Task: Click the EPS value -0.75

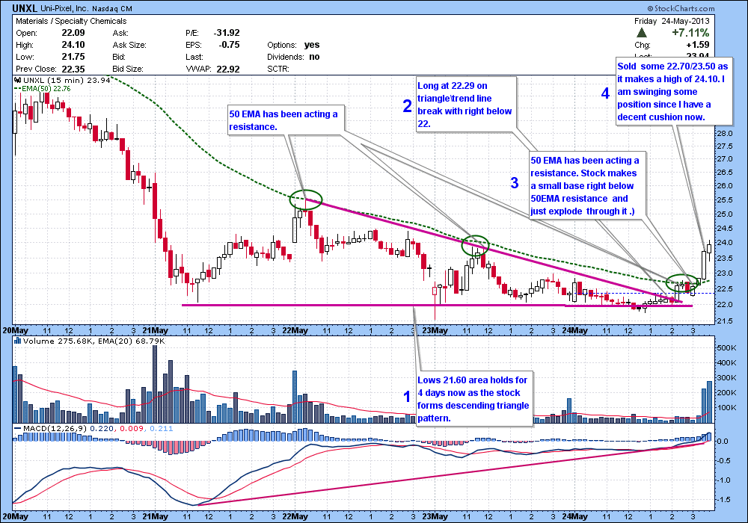Action: 229,45
